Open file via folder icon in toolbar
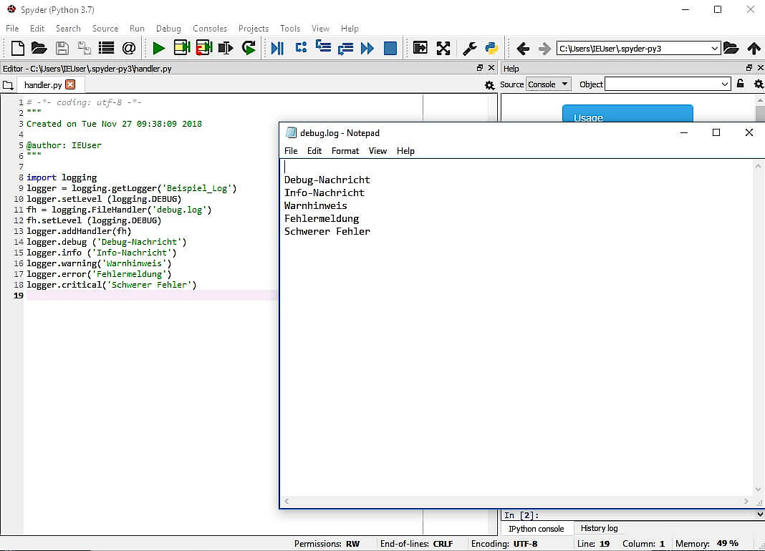Screen dimensions: 765x551 [x=39, y=48]
